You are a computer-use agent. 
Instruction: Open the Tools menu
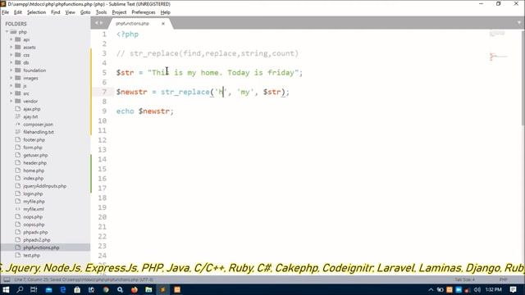[x=101, y=12]
